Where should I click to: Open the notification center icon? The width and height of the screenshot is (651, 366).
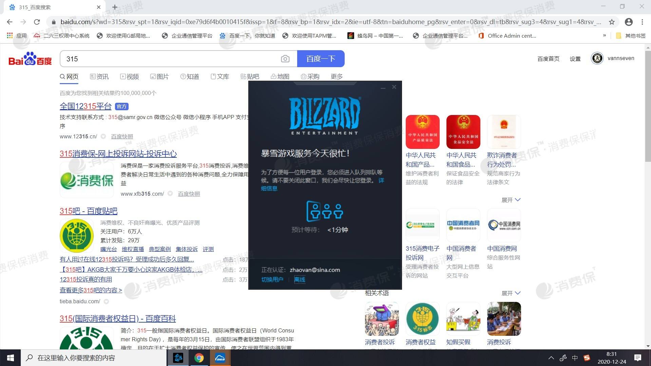pyautogui.click(x=638, y=358)
